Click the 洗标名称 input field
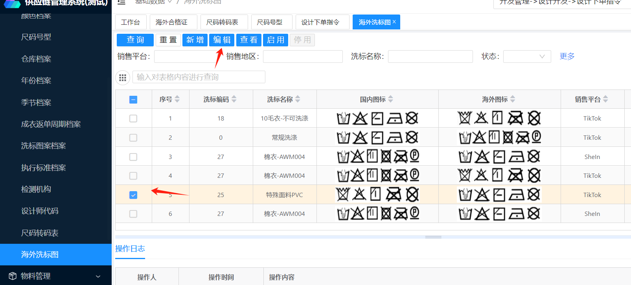Image resolution: width=631 pixels, height=285 pixels. tap(430, 57)
